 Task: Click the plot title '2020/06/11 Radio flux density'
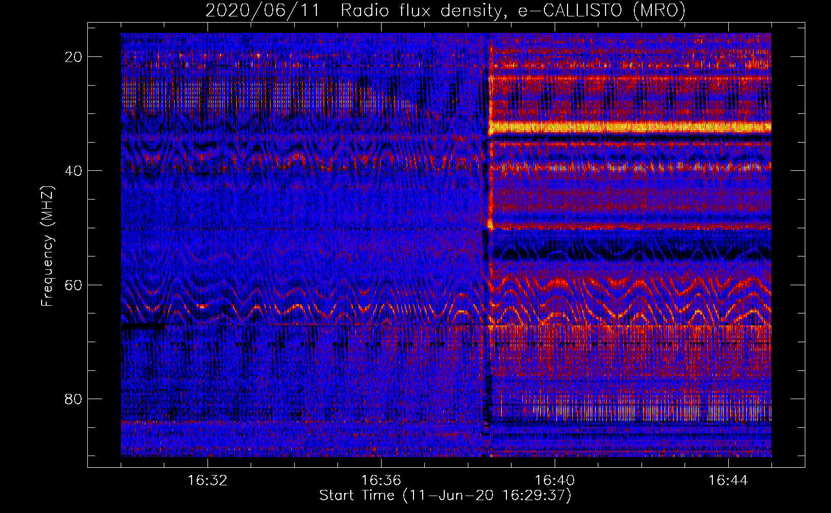[445, 10]
